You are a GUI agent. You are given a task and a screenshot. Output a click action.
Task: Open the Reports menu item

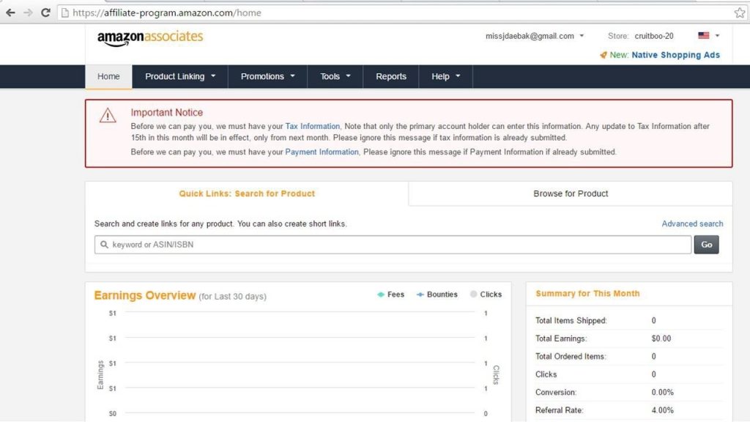[391, 76]
